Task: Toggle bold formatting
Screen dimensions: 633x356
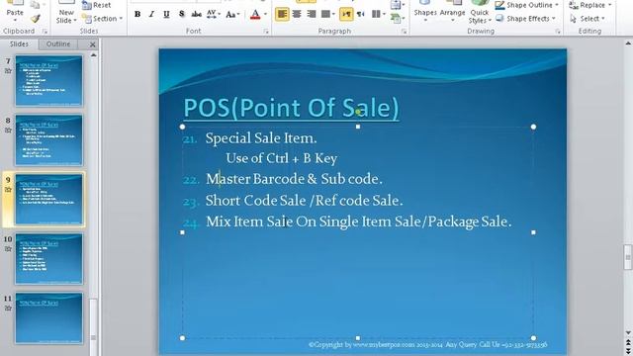Action: pos(137,14)
